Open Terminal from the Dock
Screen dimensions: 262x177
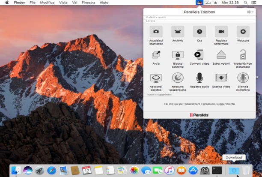[x=217, y=171]
